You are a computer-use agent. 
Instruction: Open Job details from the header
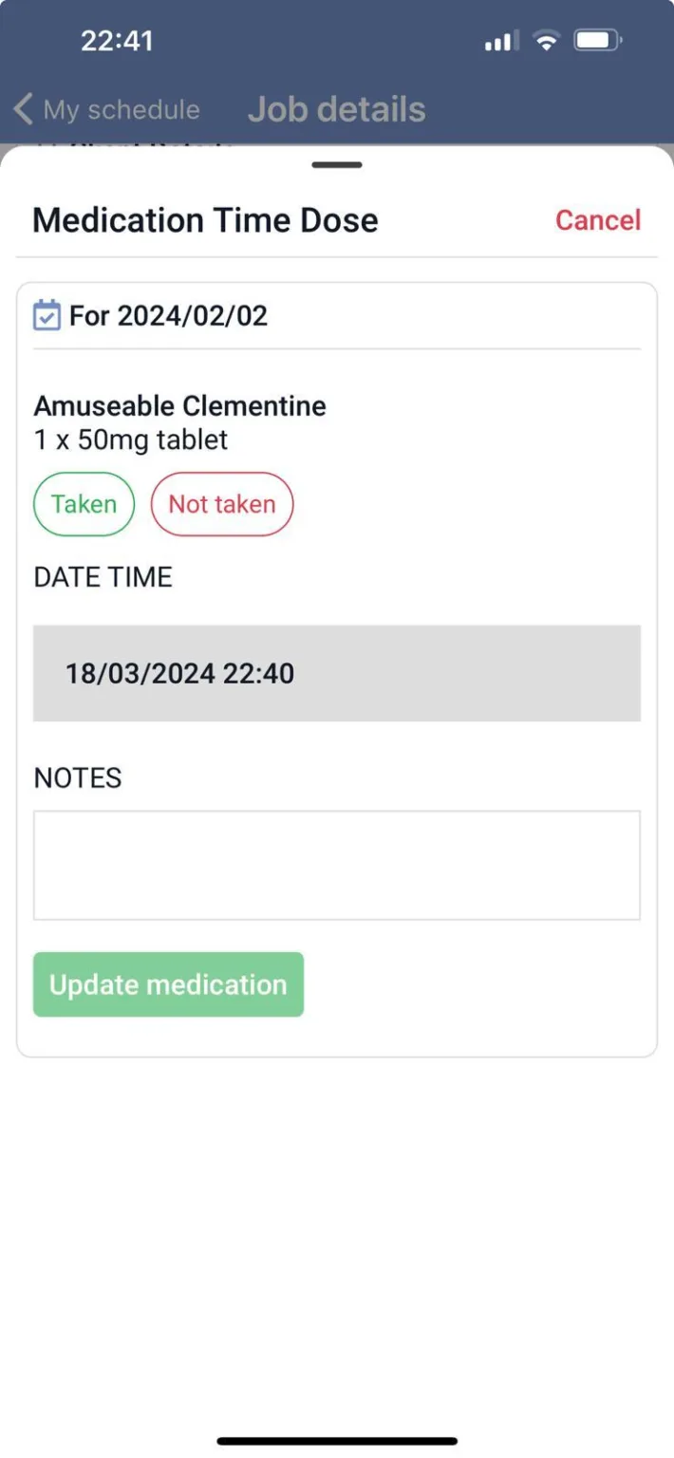point(336,108)
